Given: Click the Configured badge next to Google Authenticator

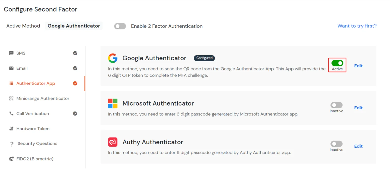Looking at the screenshot, I should 204,58.
